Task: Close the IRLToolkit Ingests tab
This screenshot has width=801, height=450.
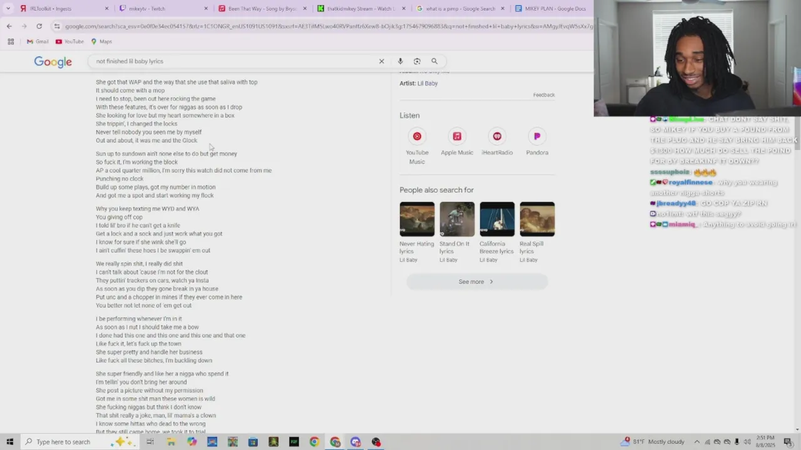Action: pos(106,9)
